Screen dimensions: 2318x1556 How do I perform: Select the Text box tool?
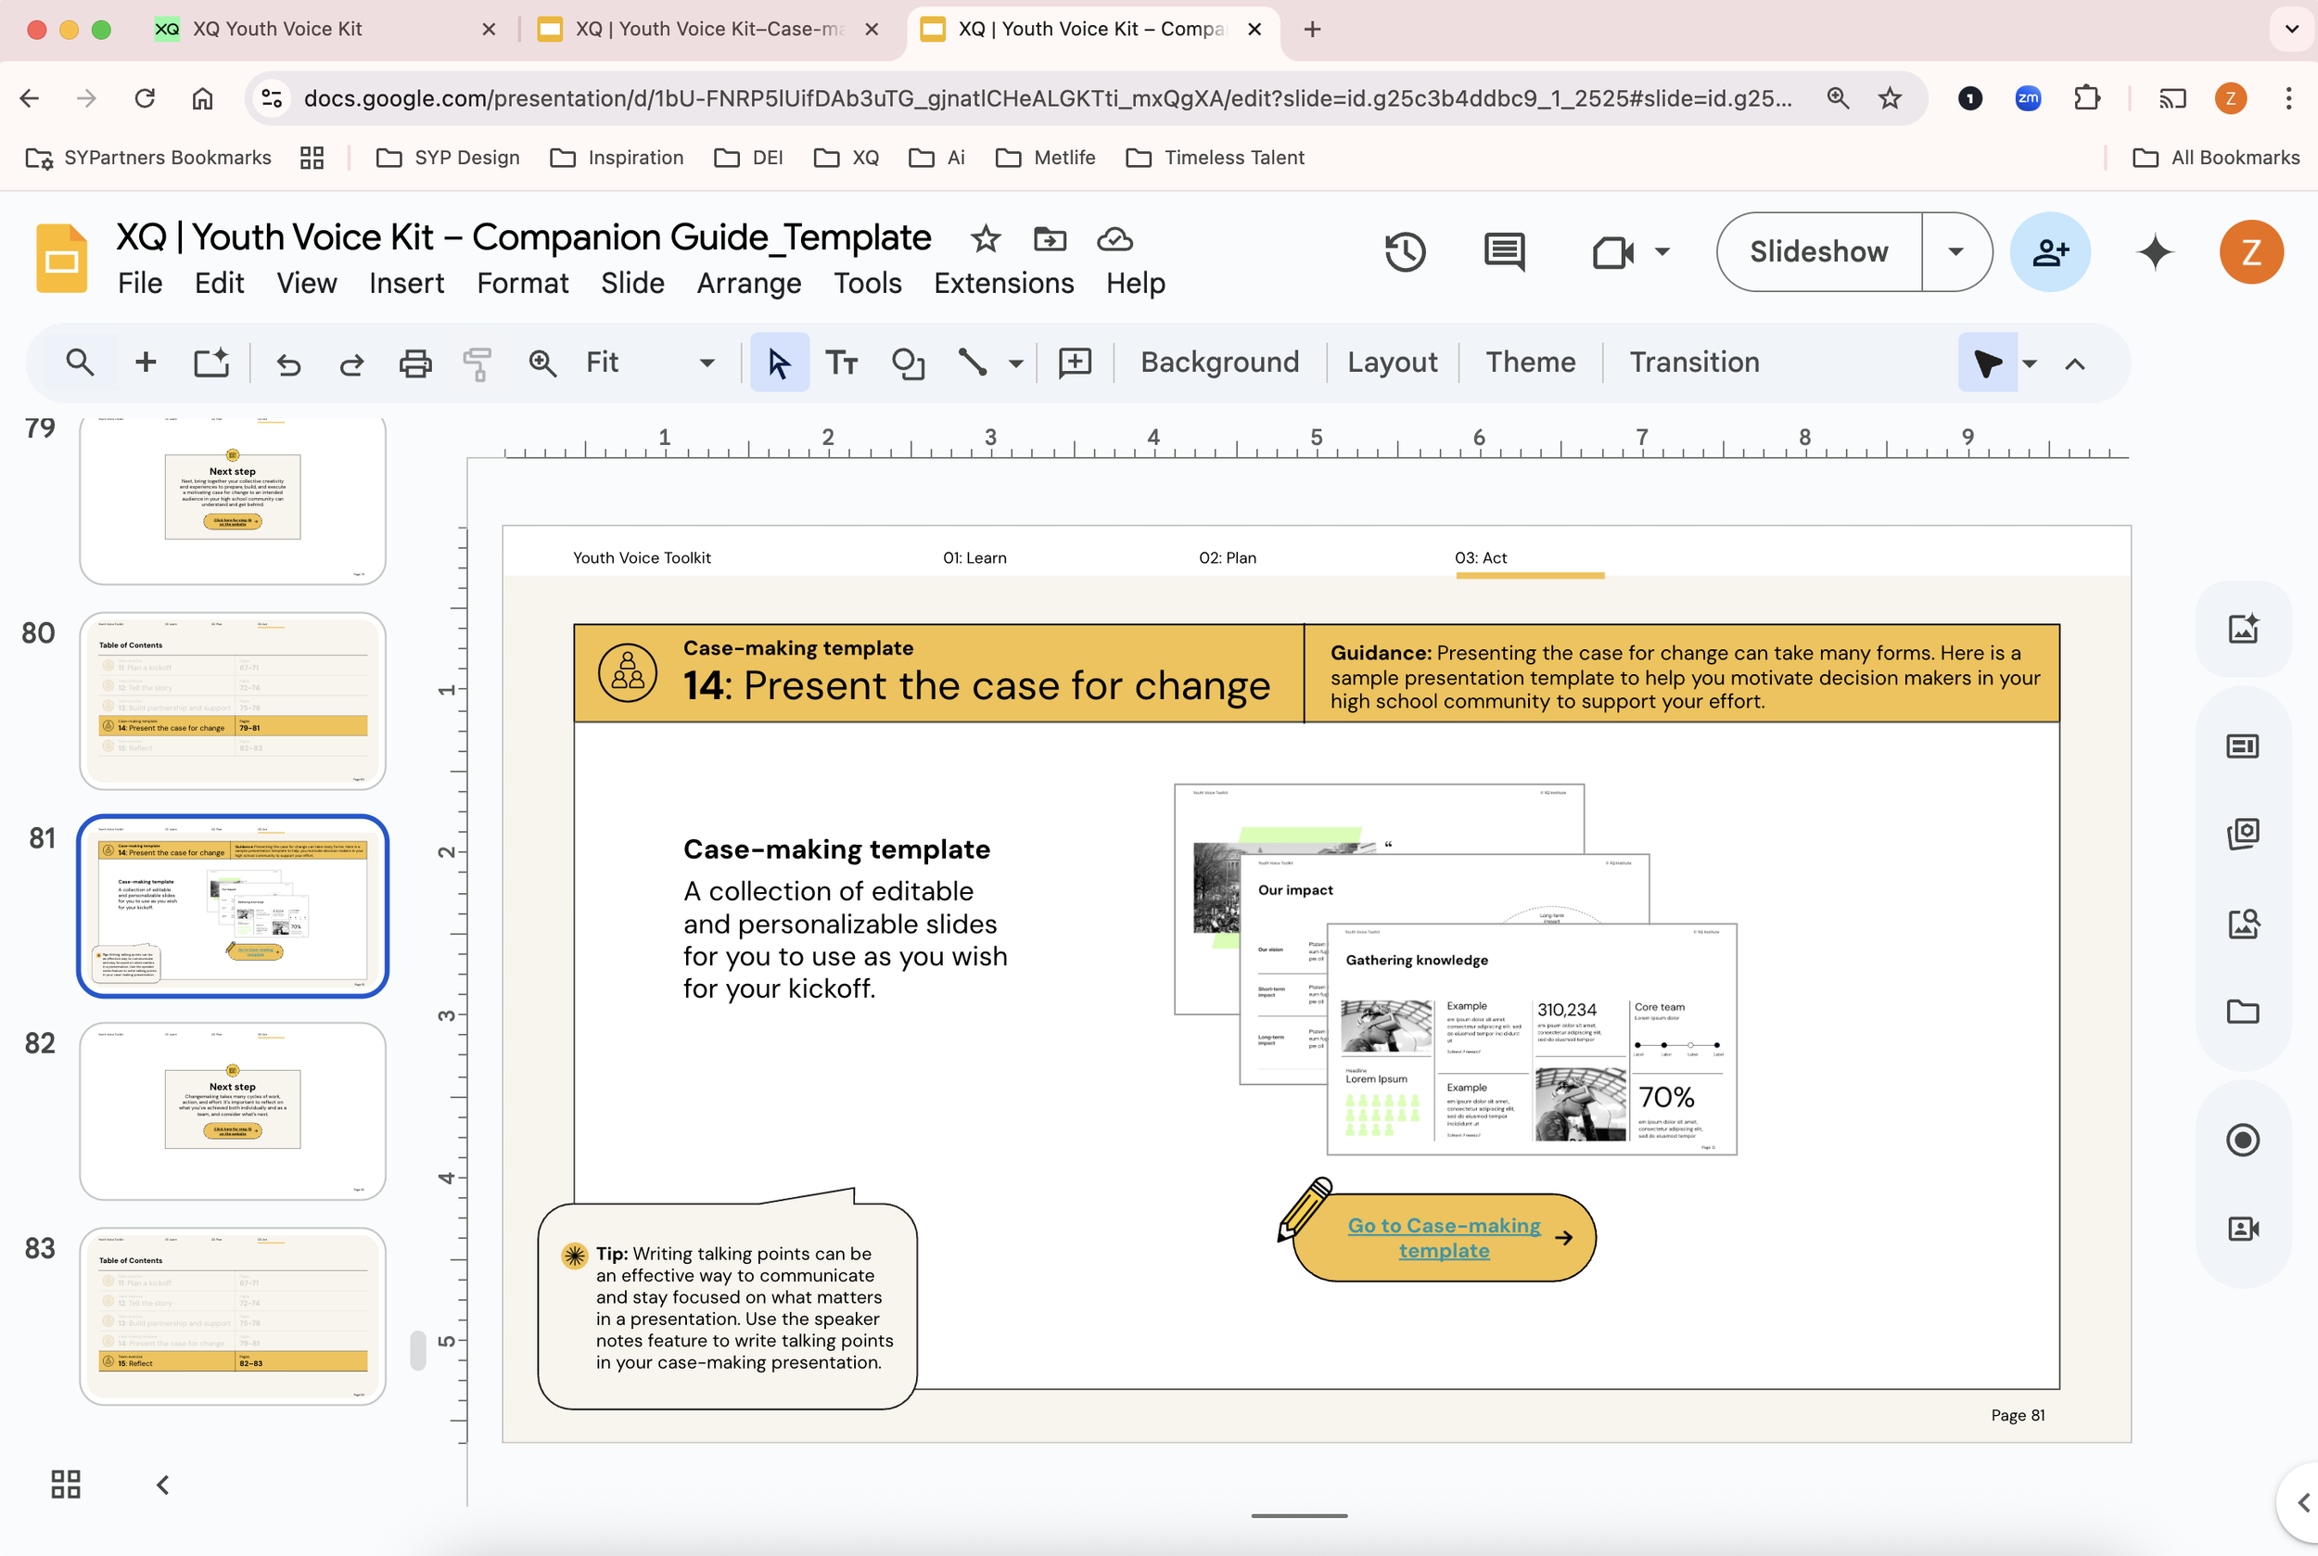coord(842,363)
